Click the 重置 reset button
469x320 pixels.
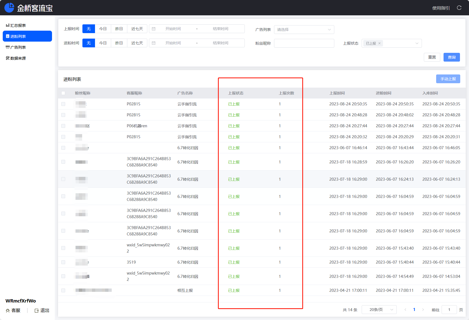pyautogui.click(x=432, y=57)
